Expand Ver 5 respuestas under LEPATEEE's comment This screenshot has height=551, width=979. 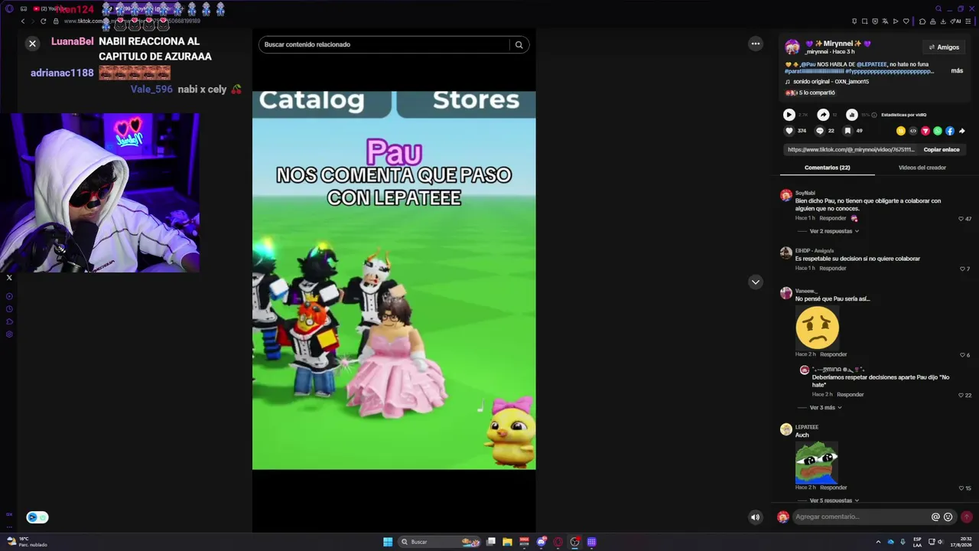(x=834, y=500)
